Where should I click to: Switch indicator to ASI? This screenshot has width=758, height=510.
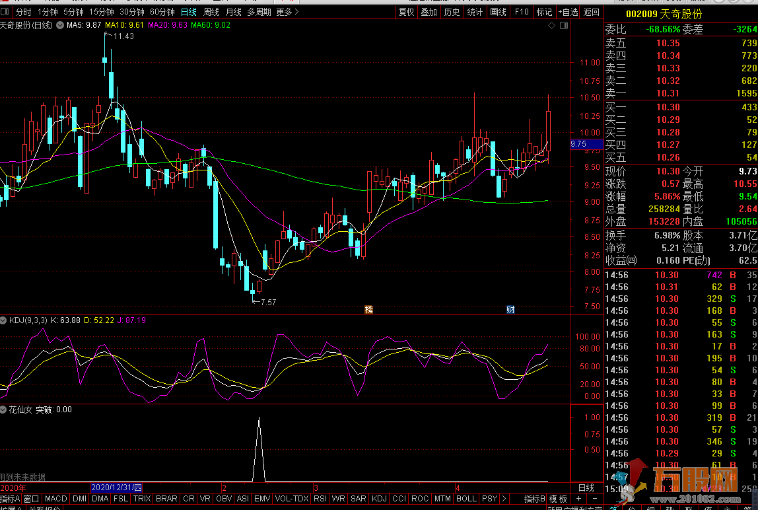tap(243, 498)
